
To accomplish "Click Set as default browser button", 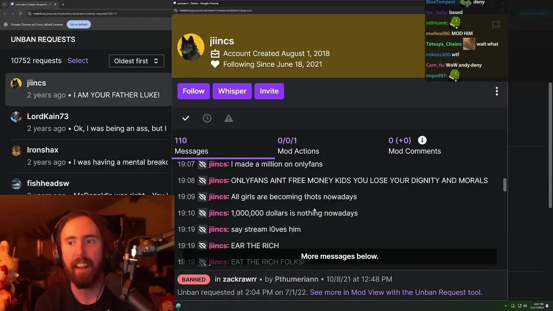I will coord(79,24).
